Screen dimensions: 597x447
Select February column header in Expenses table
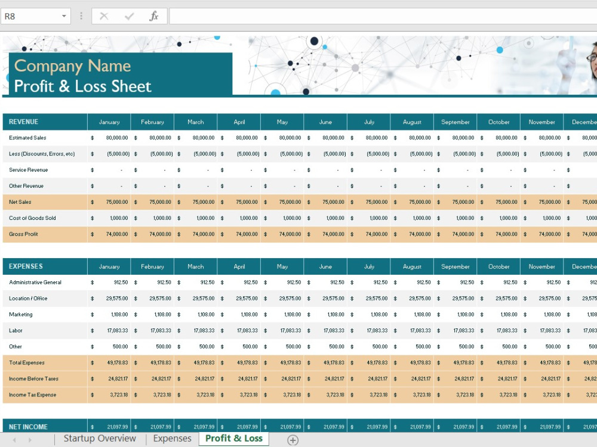point(152,266)
